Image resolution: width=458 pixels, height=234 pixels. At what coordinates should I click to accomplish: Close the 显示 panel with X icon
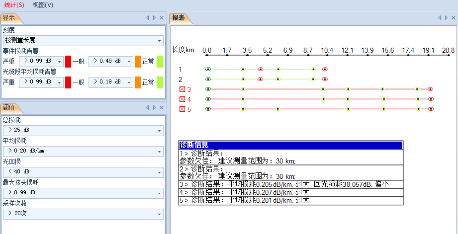(161, 18)
